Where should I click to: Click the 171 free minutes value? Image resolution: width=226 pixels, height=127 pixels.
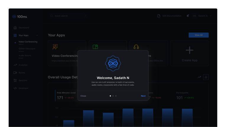[60, 98]
